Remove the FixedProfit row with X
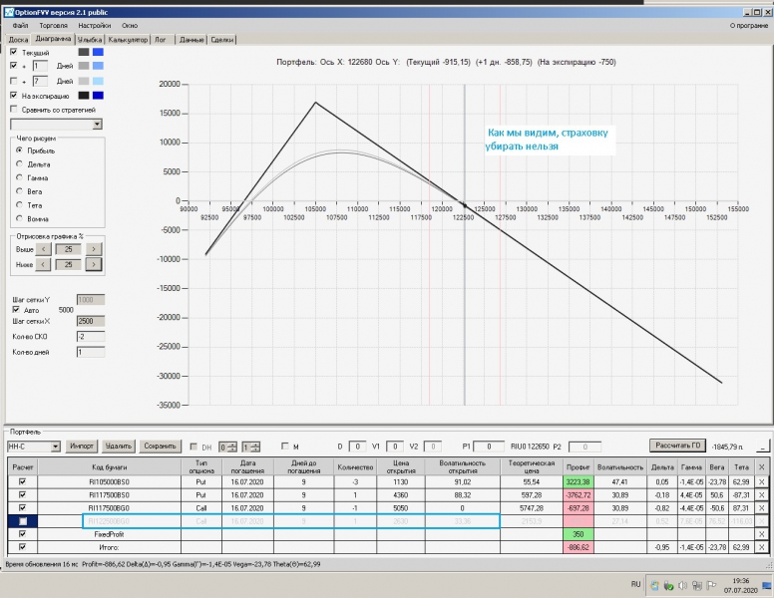This screenshot has width=774, height=598. [x=762, y=534]
